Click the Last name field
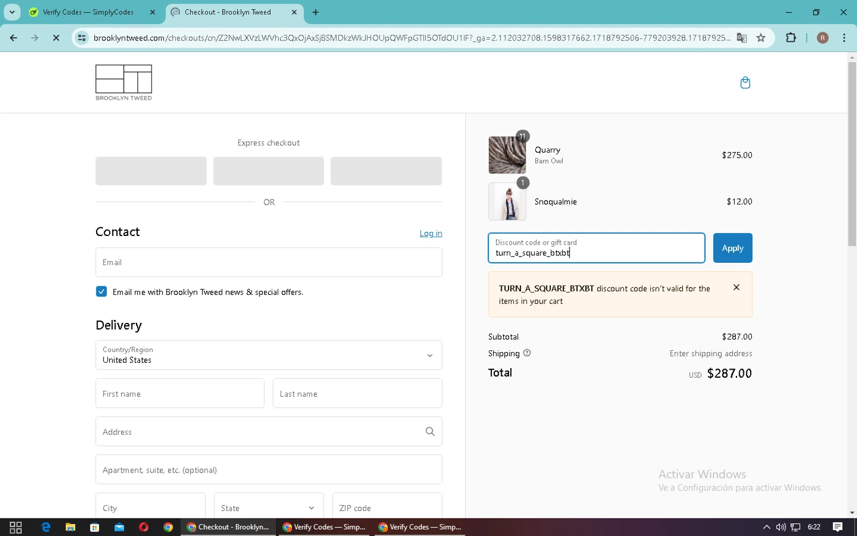Viewport: 857px width, 536px height. click(x=358, y=393)
